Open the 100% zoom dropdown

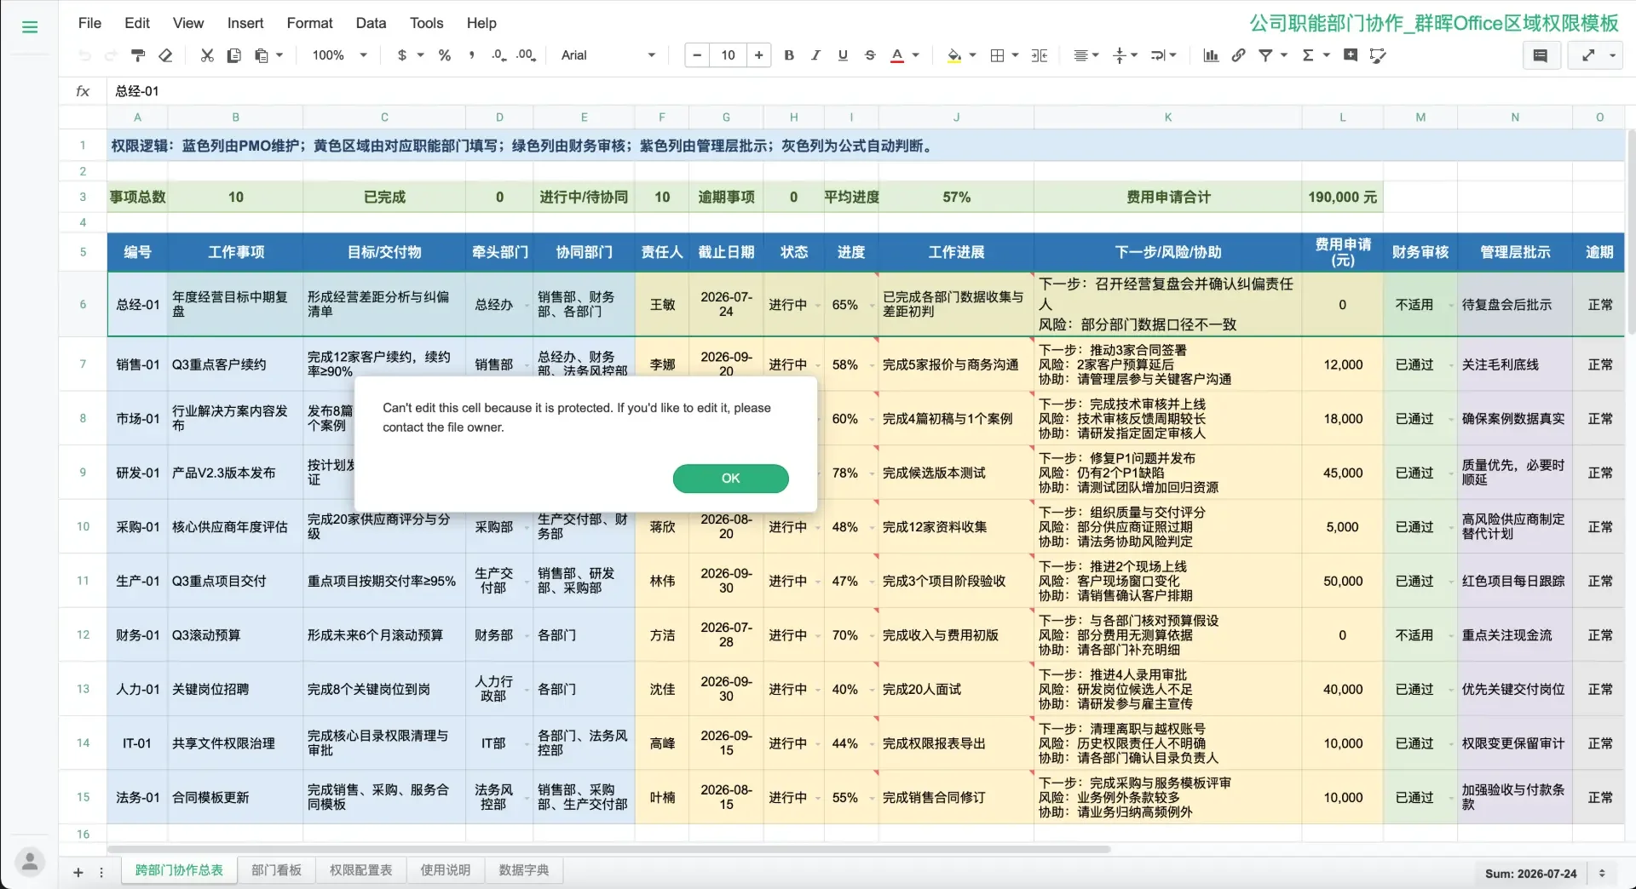pyautogui.click(x=339, y=55)
